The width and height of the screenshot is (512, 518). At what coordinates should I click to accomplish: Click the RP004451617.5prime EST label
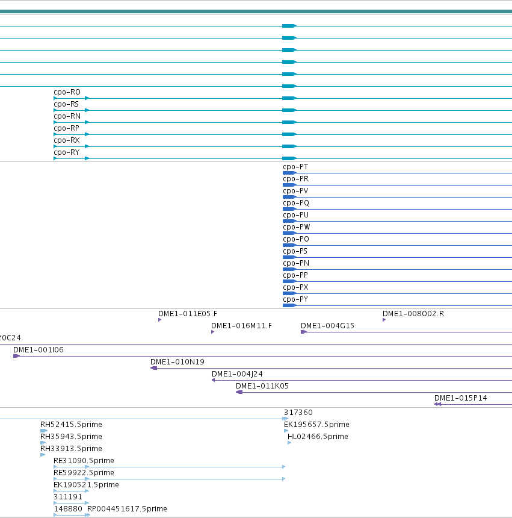(127, 509)
